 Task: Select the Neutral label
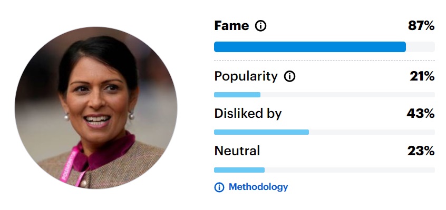pos(237,151)
